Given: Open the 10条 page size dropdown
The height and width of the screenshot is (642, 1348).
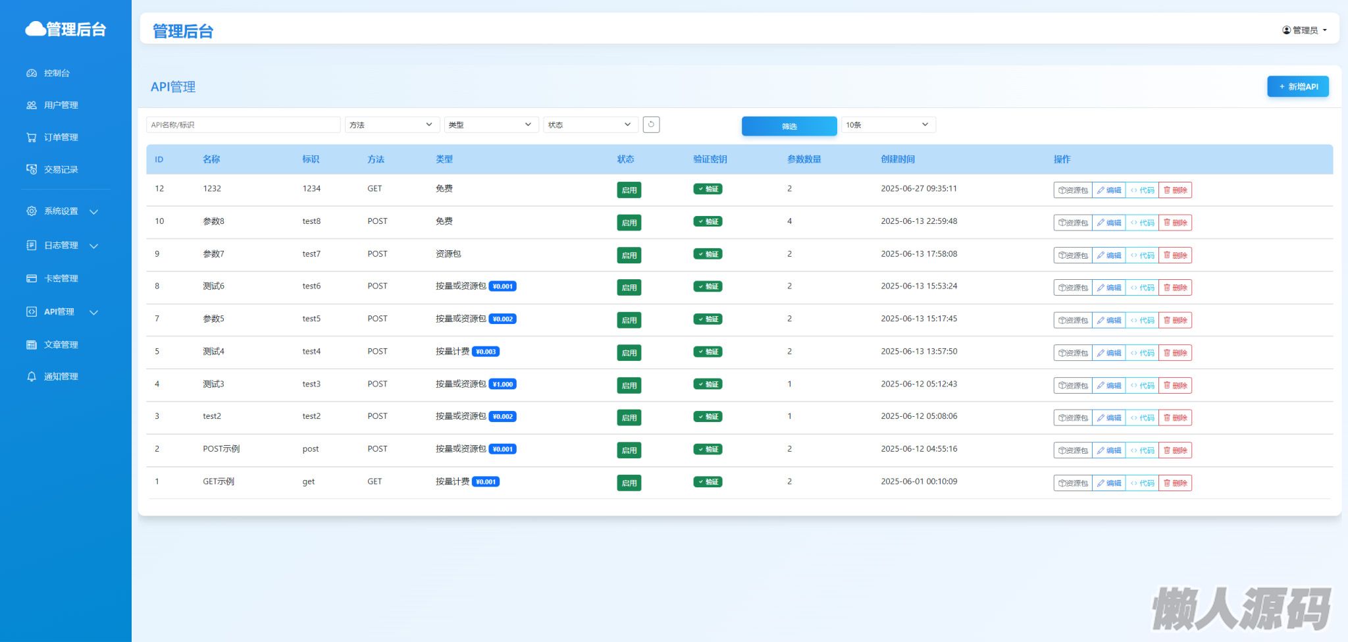Looking at the screenshot, I should [x=887, y=125].
